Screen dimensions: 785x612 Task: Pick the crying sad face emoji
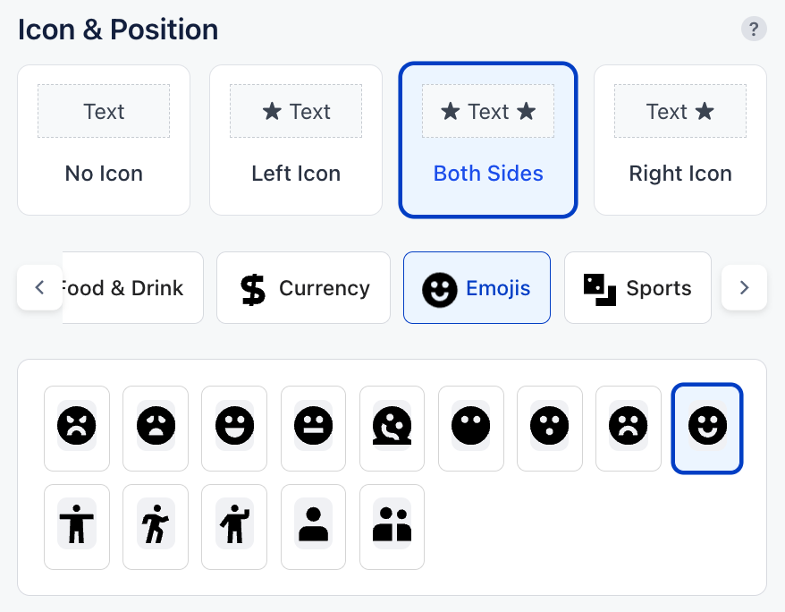click(156, 428)
